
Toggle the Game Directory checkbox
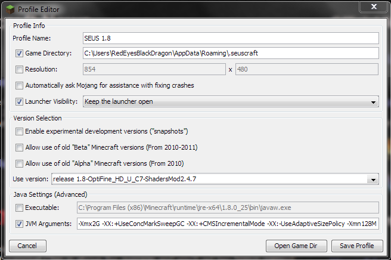click(x=19, y=53)
